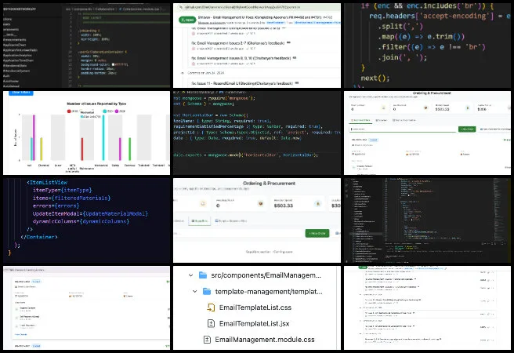Open the EmailManagement.module.css file
514x353 pixels.
point(264,339)
